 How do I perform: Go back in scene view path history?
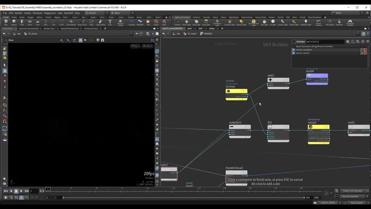[x=4, y=34]
